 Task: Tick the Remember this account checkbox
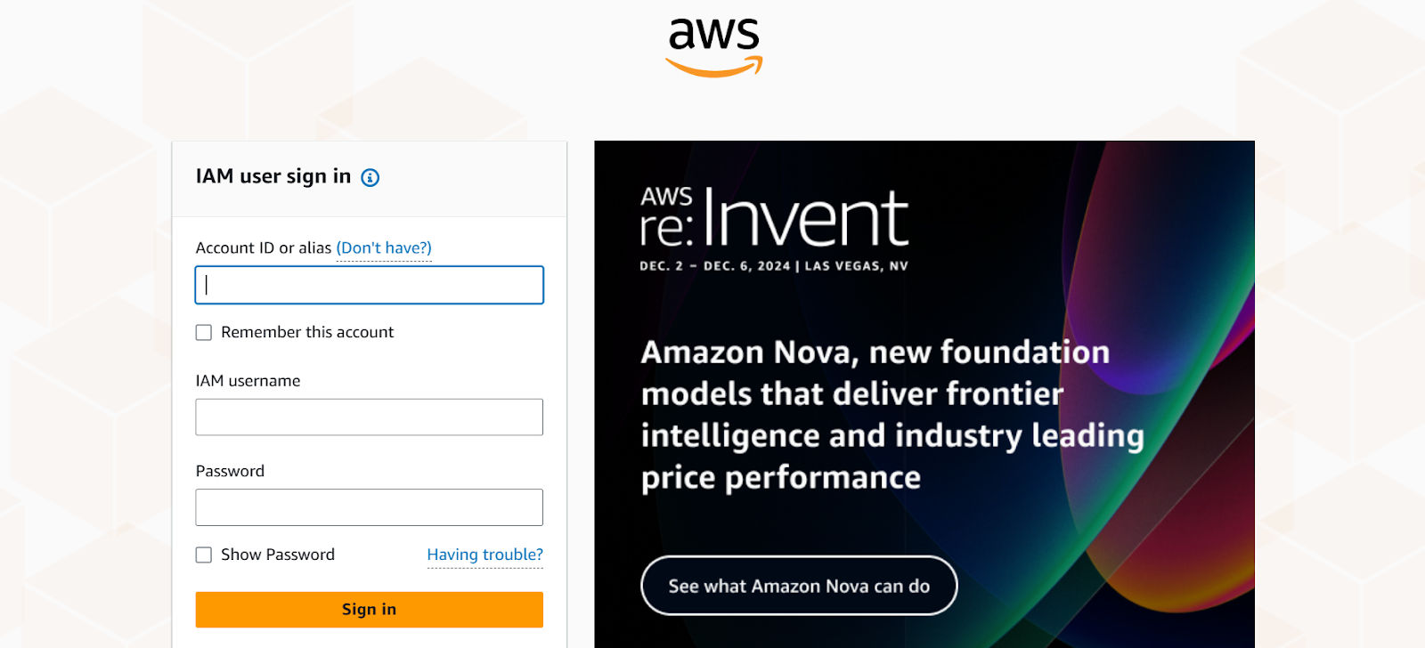(204, 332)
